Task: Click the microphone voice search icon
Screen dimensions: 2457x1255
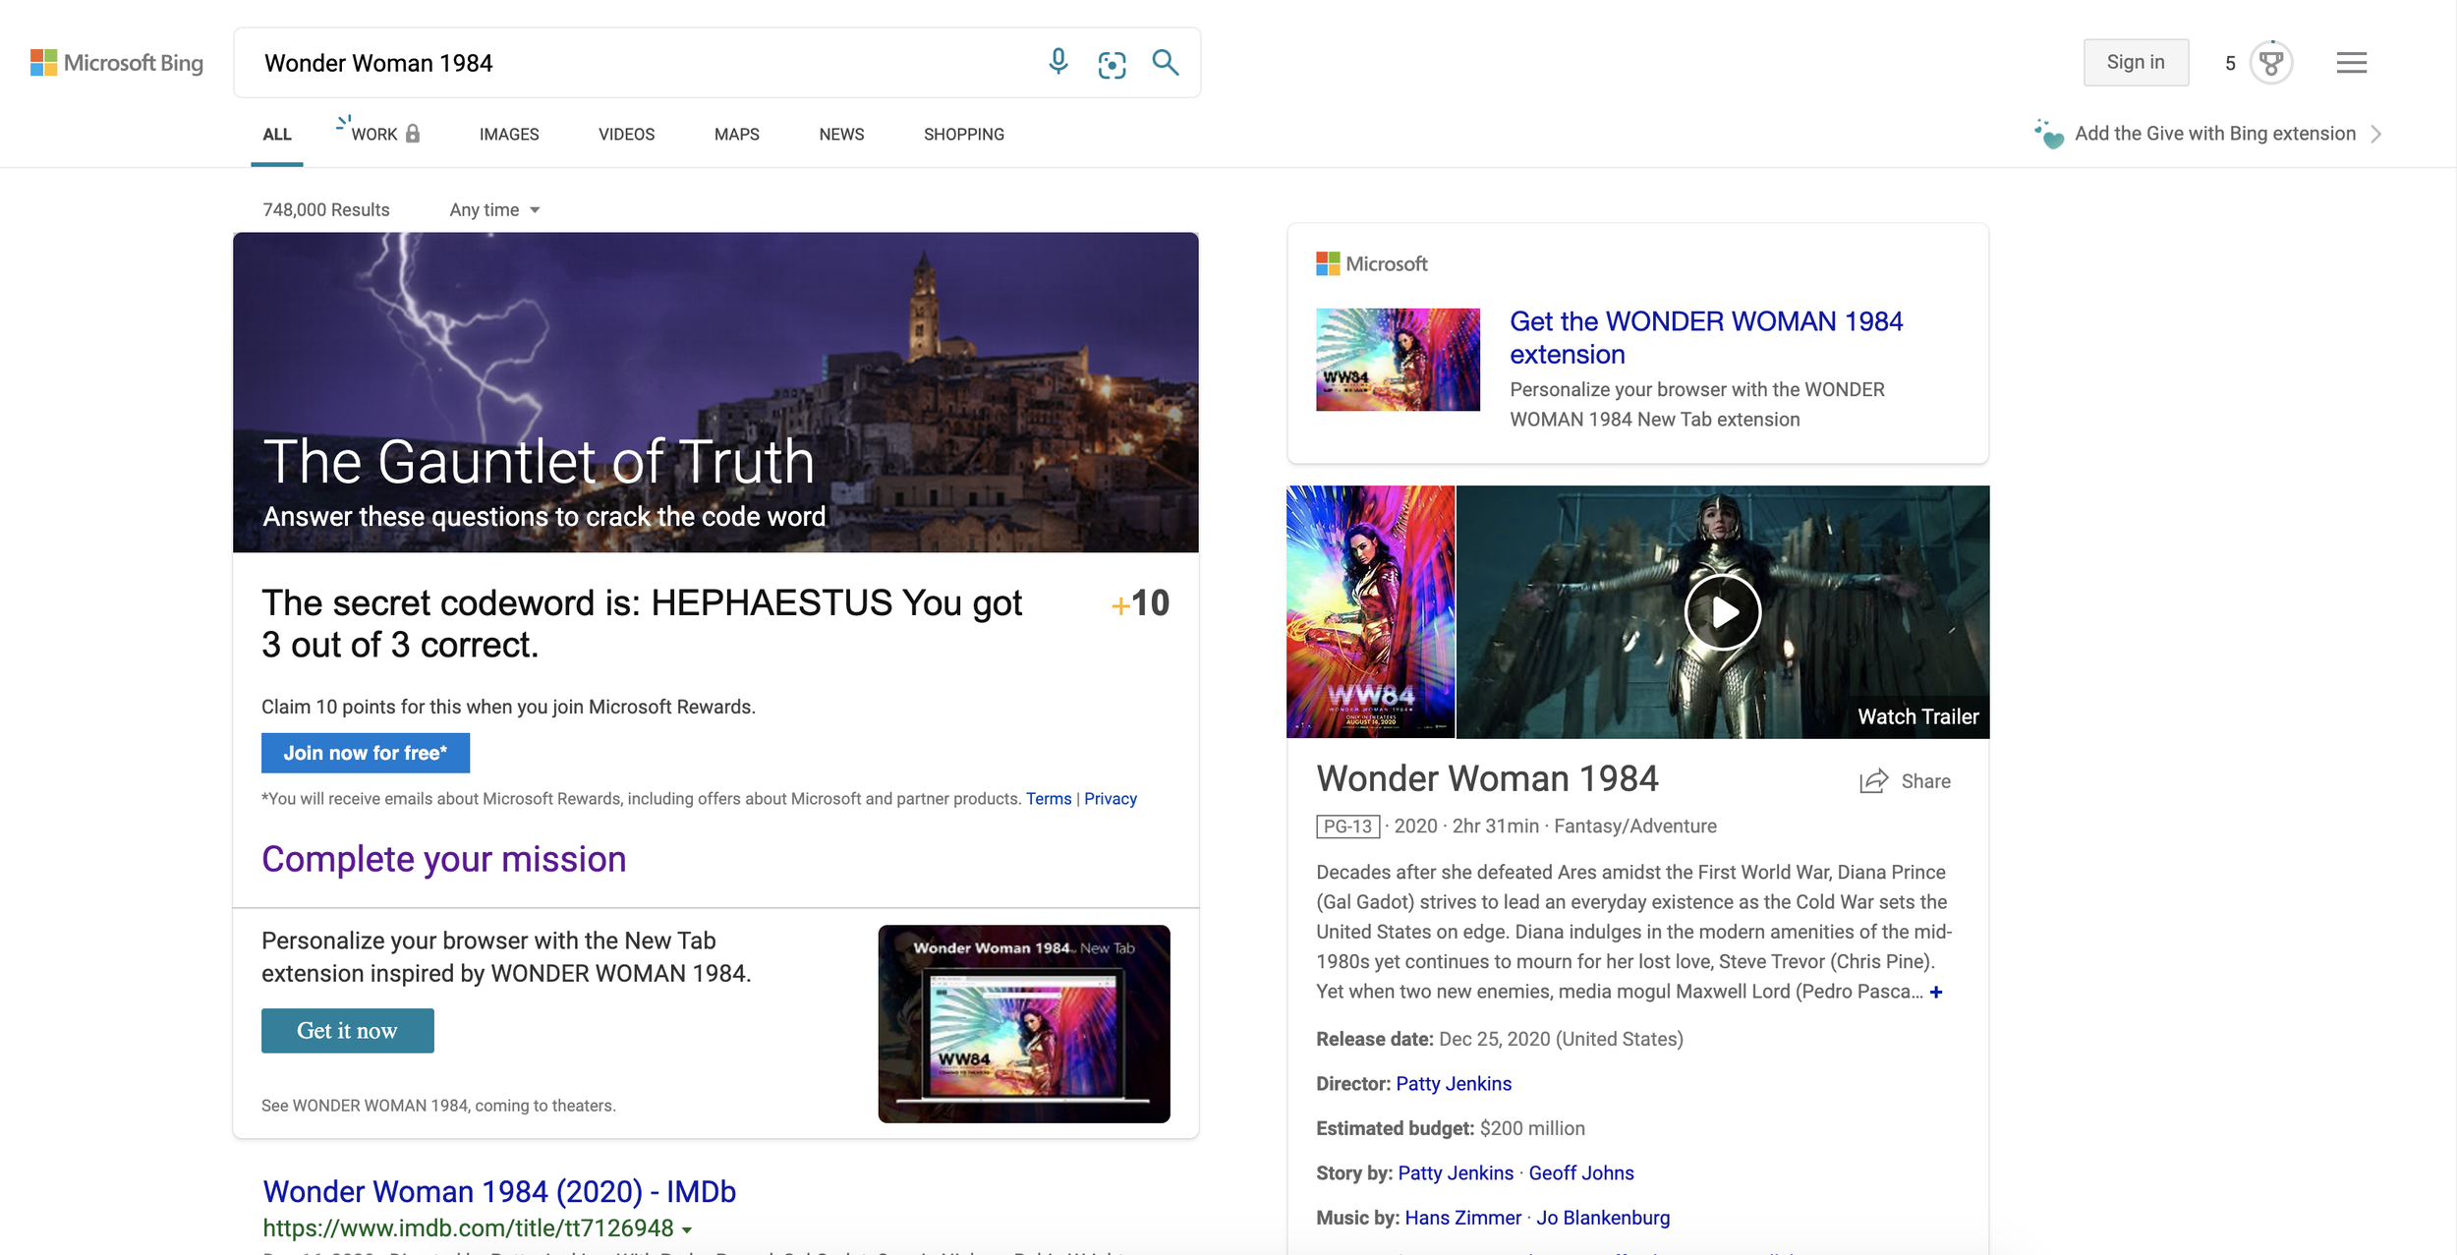Action: [x=1057, y=62]
